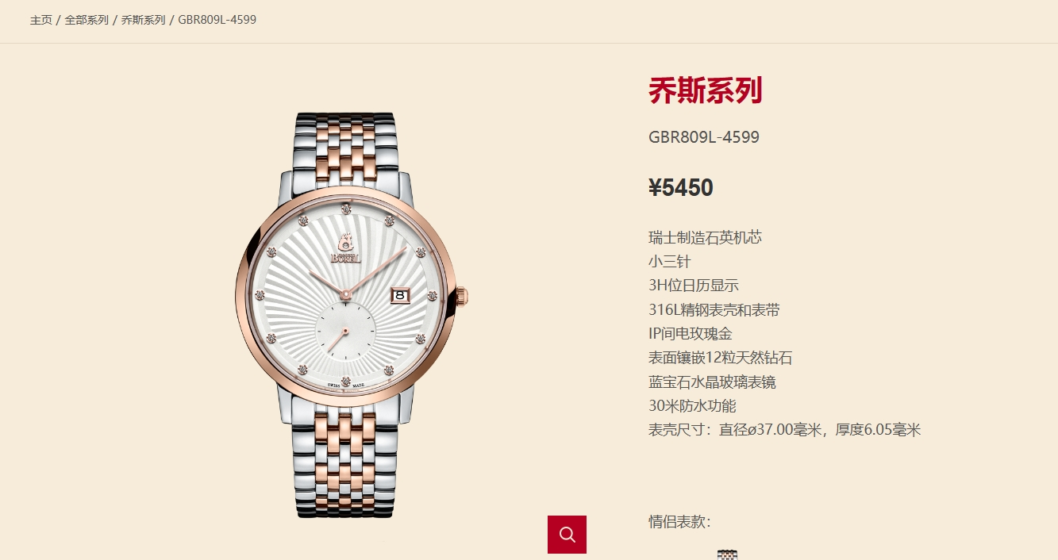Image resolution: width=1058 pixels, height=560 pixels.
Task: Click the date window on the watch dial
Action: (399, 294)
